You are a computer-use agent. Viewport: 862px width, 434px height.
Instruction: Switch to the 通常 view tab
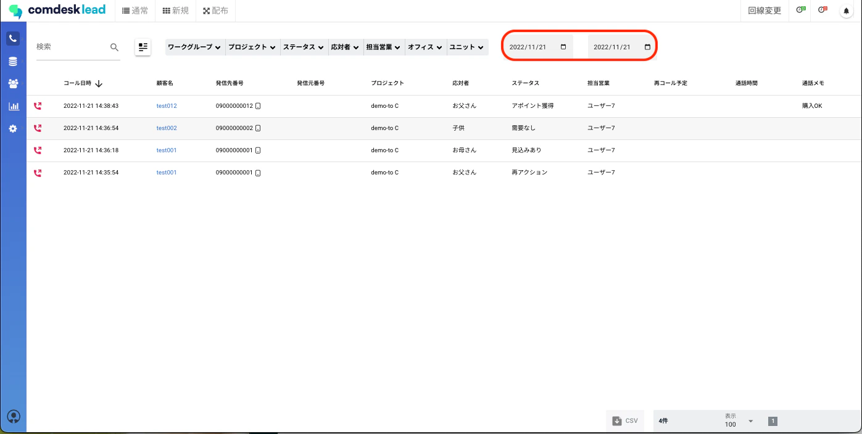point(135,10)
